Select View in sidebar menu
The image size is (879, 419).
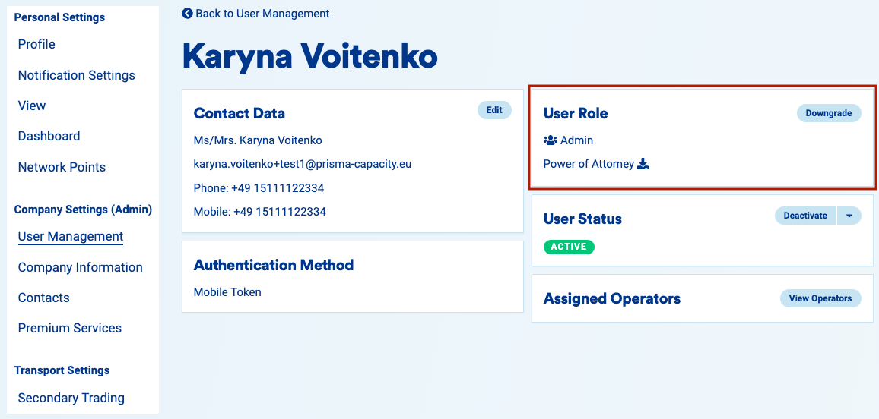point(32,106)
